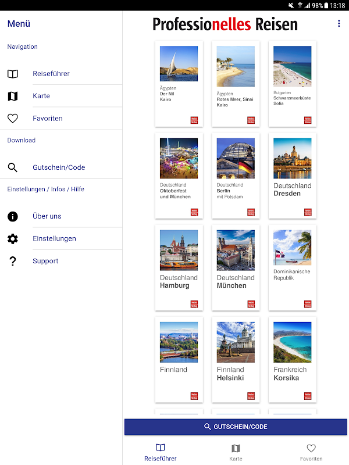Open Support menu entry
This screenshot has width=349, height=465.
coord(45,261)
